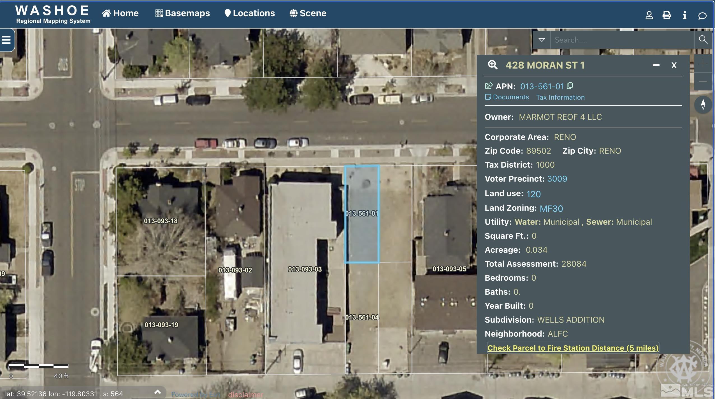Open the feedback chat bubble icon

click(702, 15)
